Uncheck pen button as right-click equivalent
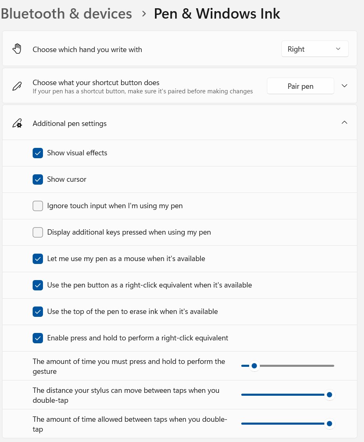Image resolution: width=364 pixels, height=442 pixels. pyautogui.click(x=38, y=285)
